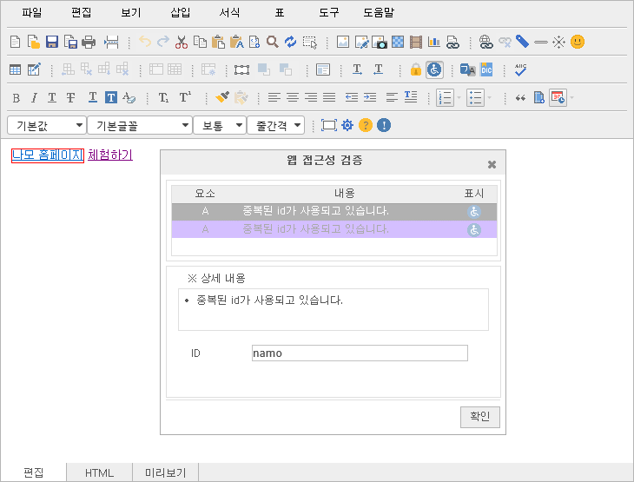Paste as plain text
Screen dimensions: 634x482
coord(236,42)
